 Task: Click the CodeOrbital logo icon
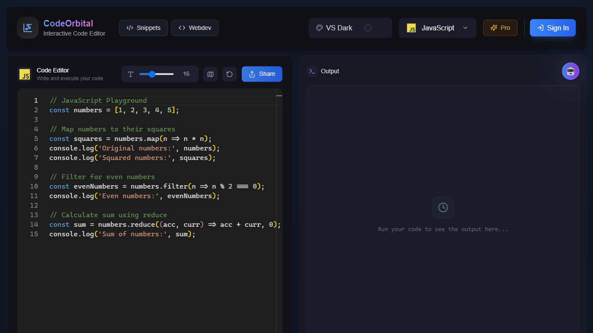coord(28,28)
